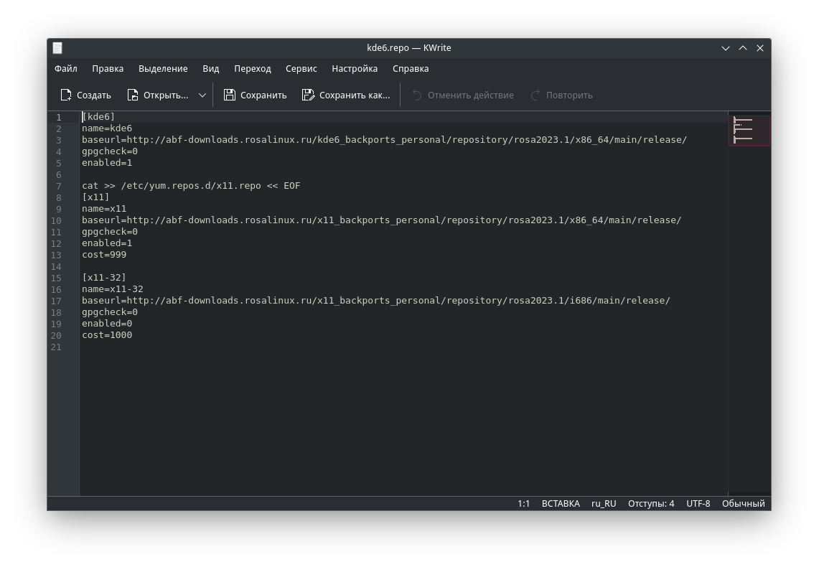This screenshot has width=819, height=567.
Task: Click the Redo (Повторить) arrow icon
Action: click(x=535, y=95)
